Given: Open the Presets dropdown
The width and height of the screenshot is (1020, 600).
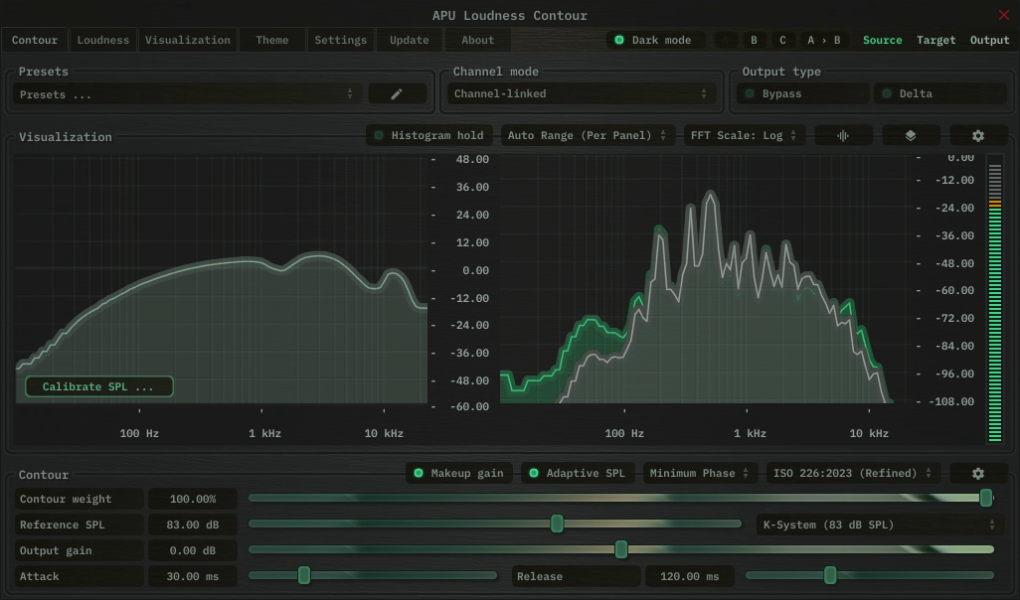Looking at the screenshot, I should coord(187,94).
